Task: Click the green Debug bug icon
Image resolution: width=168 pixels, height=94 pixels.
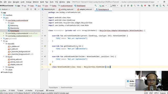Action: (132, 6)
